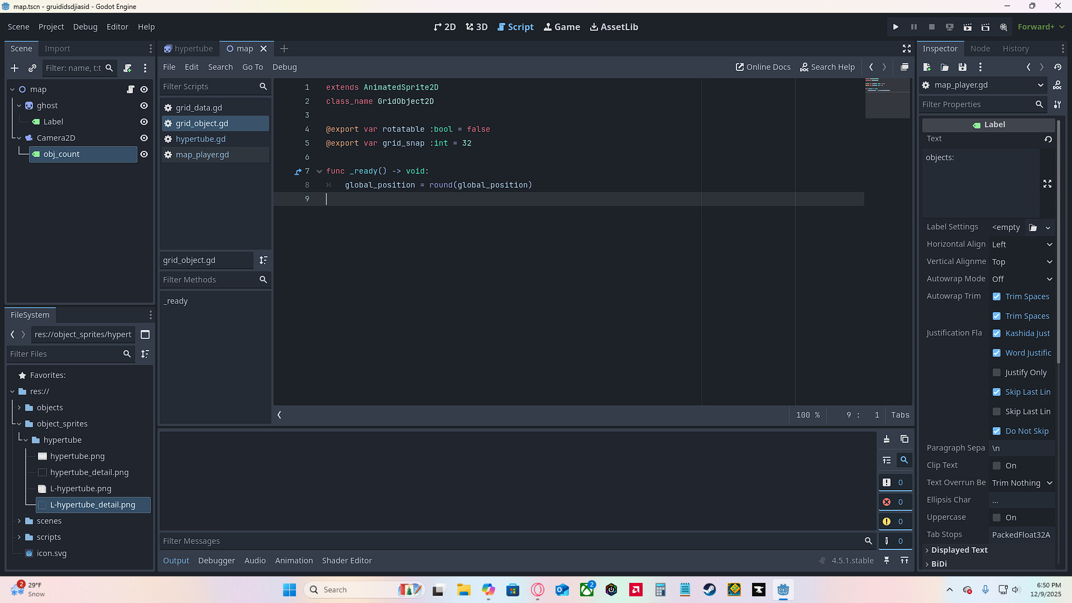Instantiate a child scene via link icon

pos(32,68)
